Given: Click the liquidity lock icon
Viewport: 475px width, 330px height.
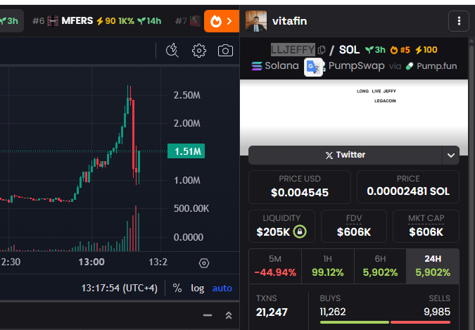Looking at the screenshot, I should tap(300, 231).
